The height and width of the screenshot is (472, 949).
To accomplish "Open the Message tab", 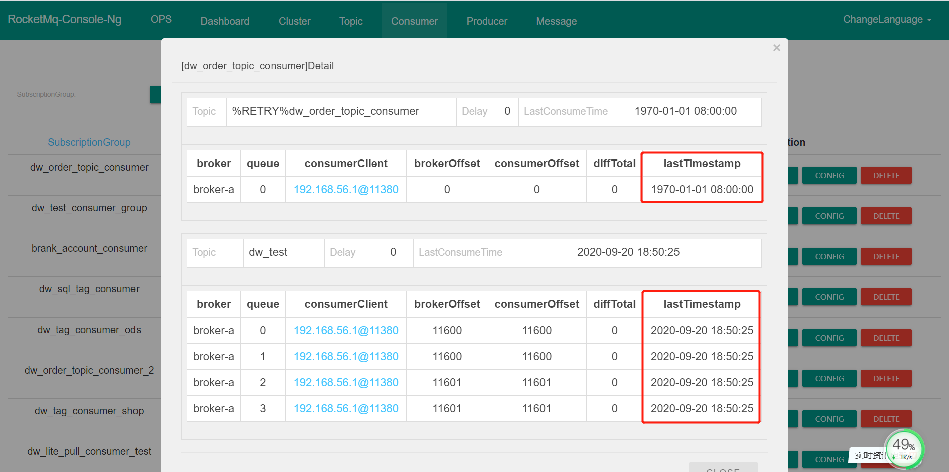I will pos(556,21).
